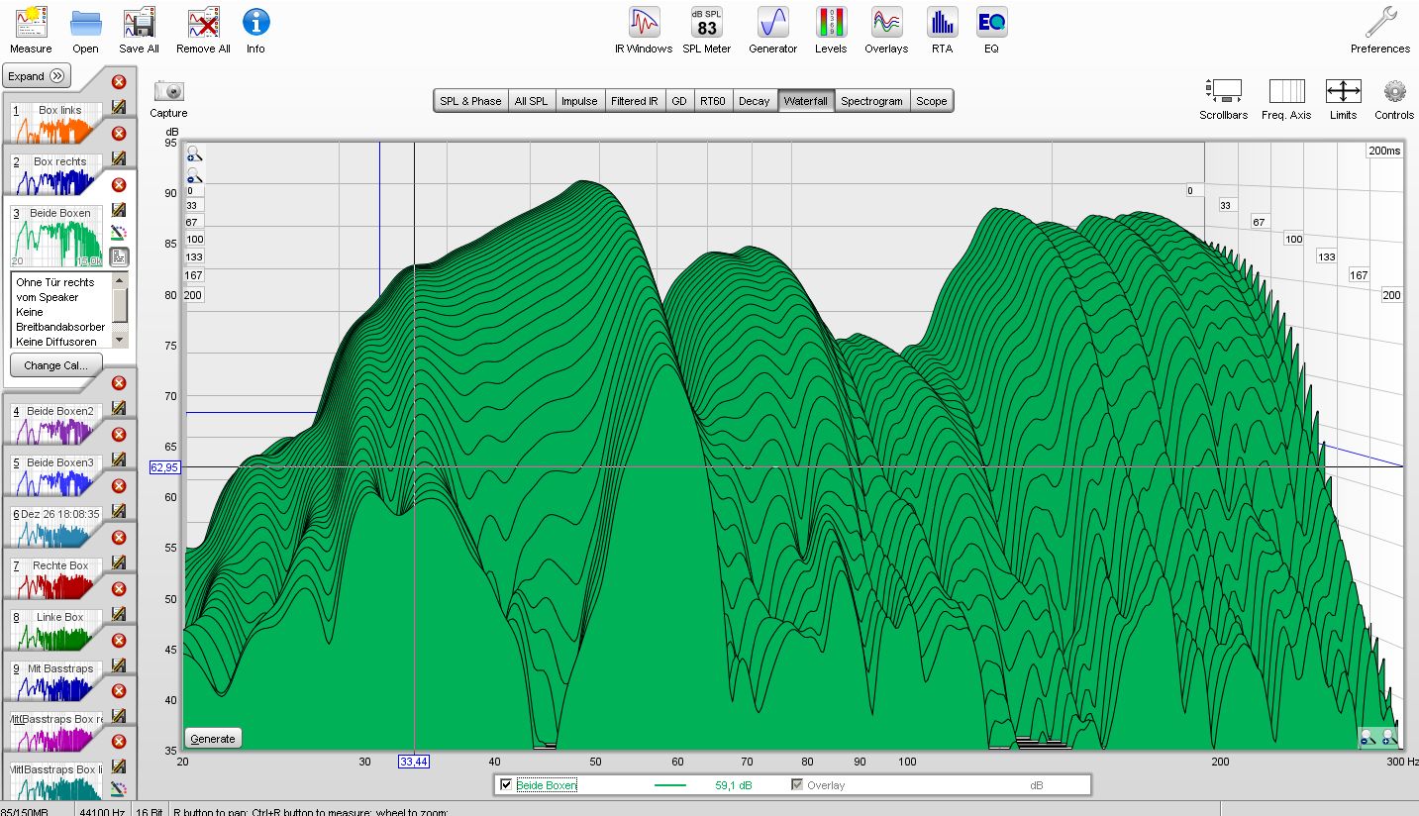Click inside the measurement notes text box
This screenshot has height=816, width=1419.
tap(61, 311)
